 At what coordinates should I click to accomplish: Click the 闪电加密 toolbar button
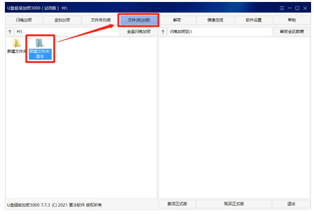click(x=24, y=20)
